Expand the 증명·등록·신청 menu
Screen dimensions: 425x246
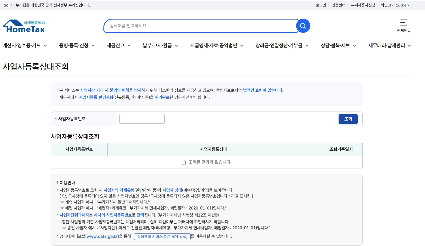[76, 46]
